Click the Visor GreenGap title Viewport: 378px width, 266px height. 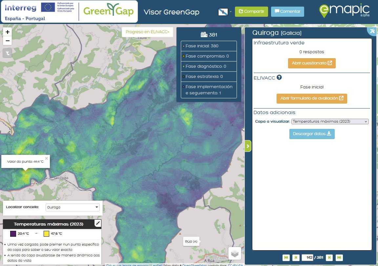click(x=171, y=12)
